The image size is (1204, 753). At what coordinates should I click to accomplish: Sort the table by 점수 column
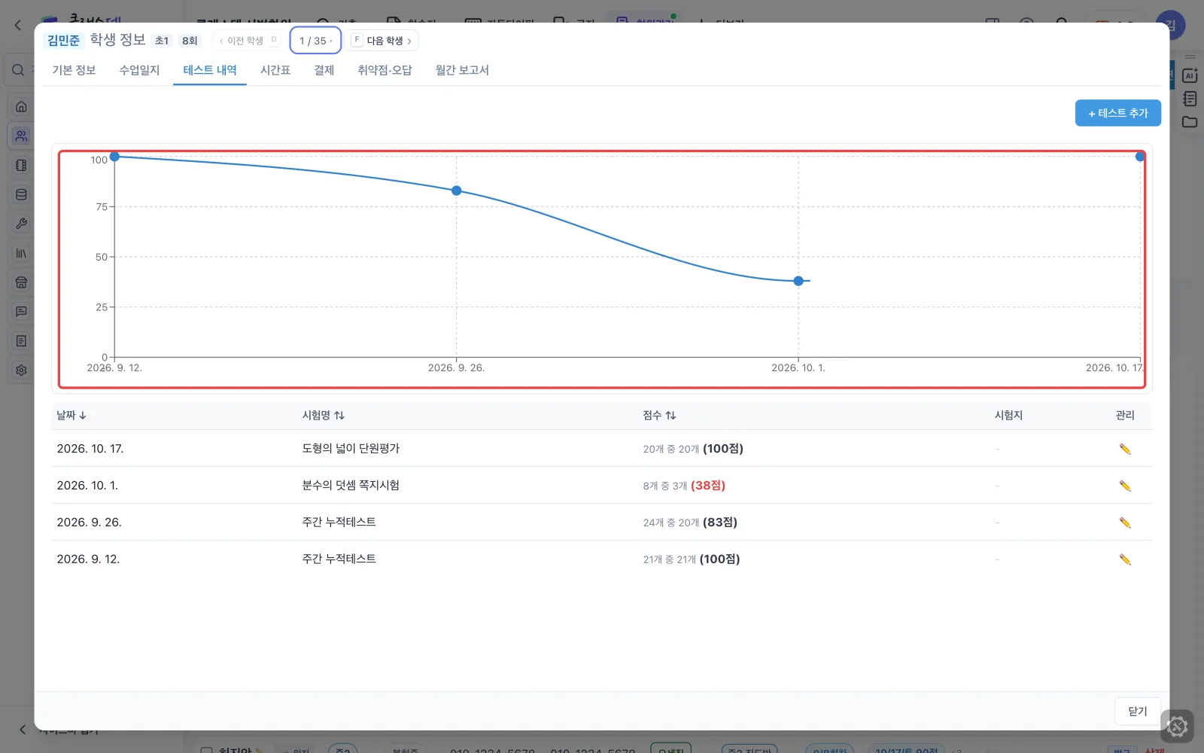pos(659,415)
